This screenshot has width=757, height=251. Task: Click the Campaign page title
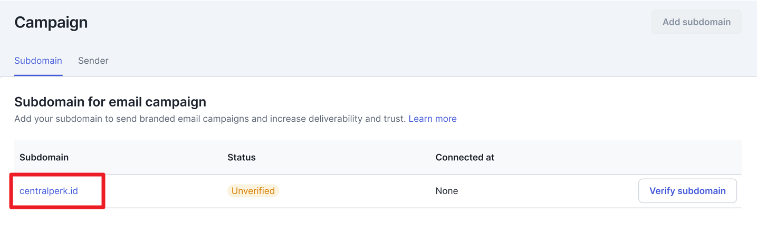coord(51,22)
